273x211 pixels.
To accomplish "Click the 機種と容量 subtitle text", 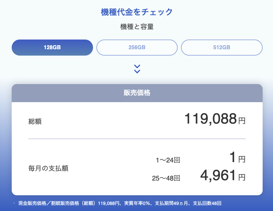I will coord(137,27).
